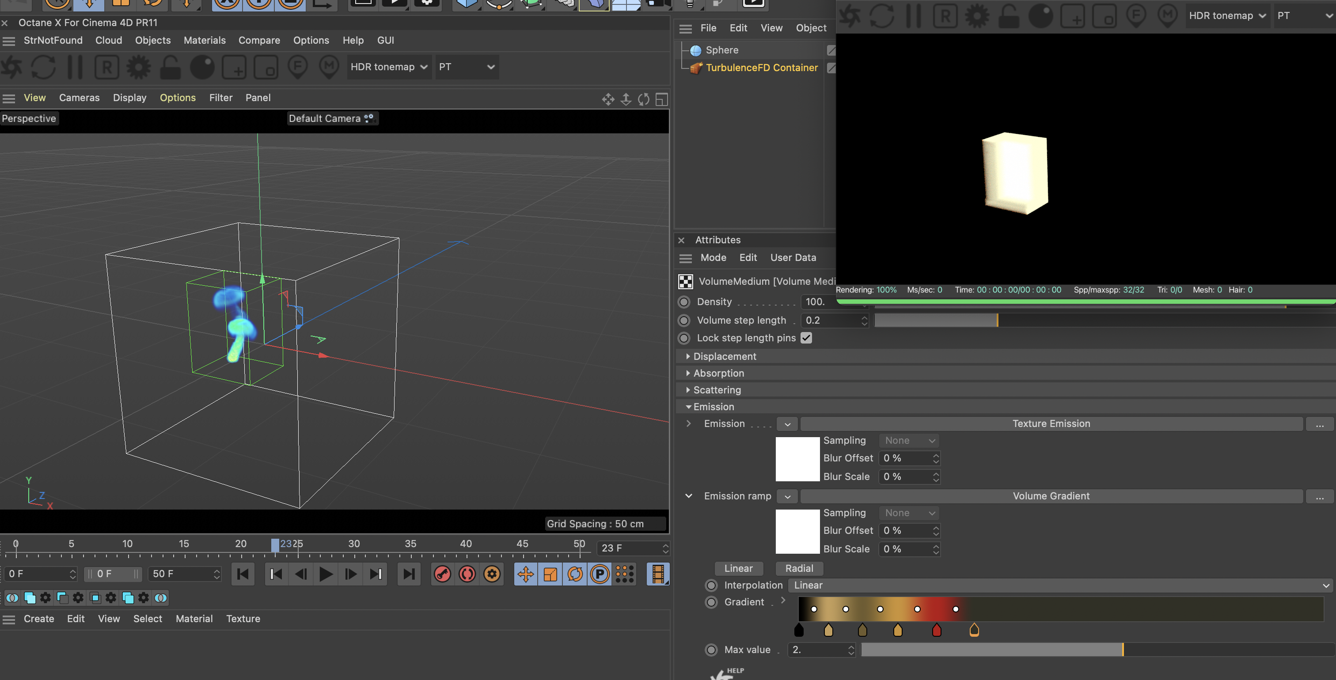Click the Octane lock resolution padlock icon
Viewport: 1336px width, 680px height.
170,68
